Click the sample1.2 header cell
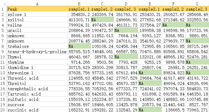 pos(102,9)
